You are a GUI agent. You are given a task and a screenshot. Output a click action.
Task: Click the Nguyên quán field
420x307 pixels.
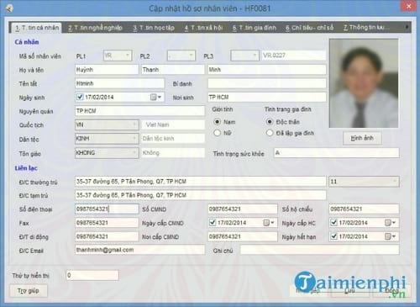click(139, 111)
